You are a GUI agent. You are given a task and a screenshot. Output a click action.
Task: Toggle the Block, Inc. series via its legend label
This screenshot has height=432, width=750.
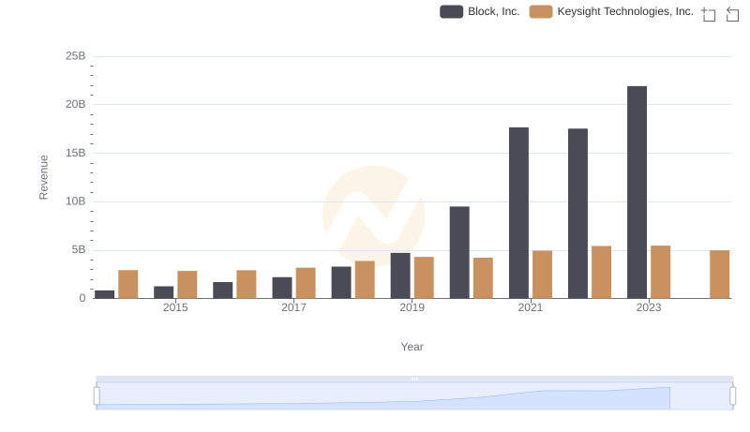click(x=493, y=11)
